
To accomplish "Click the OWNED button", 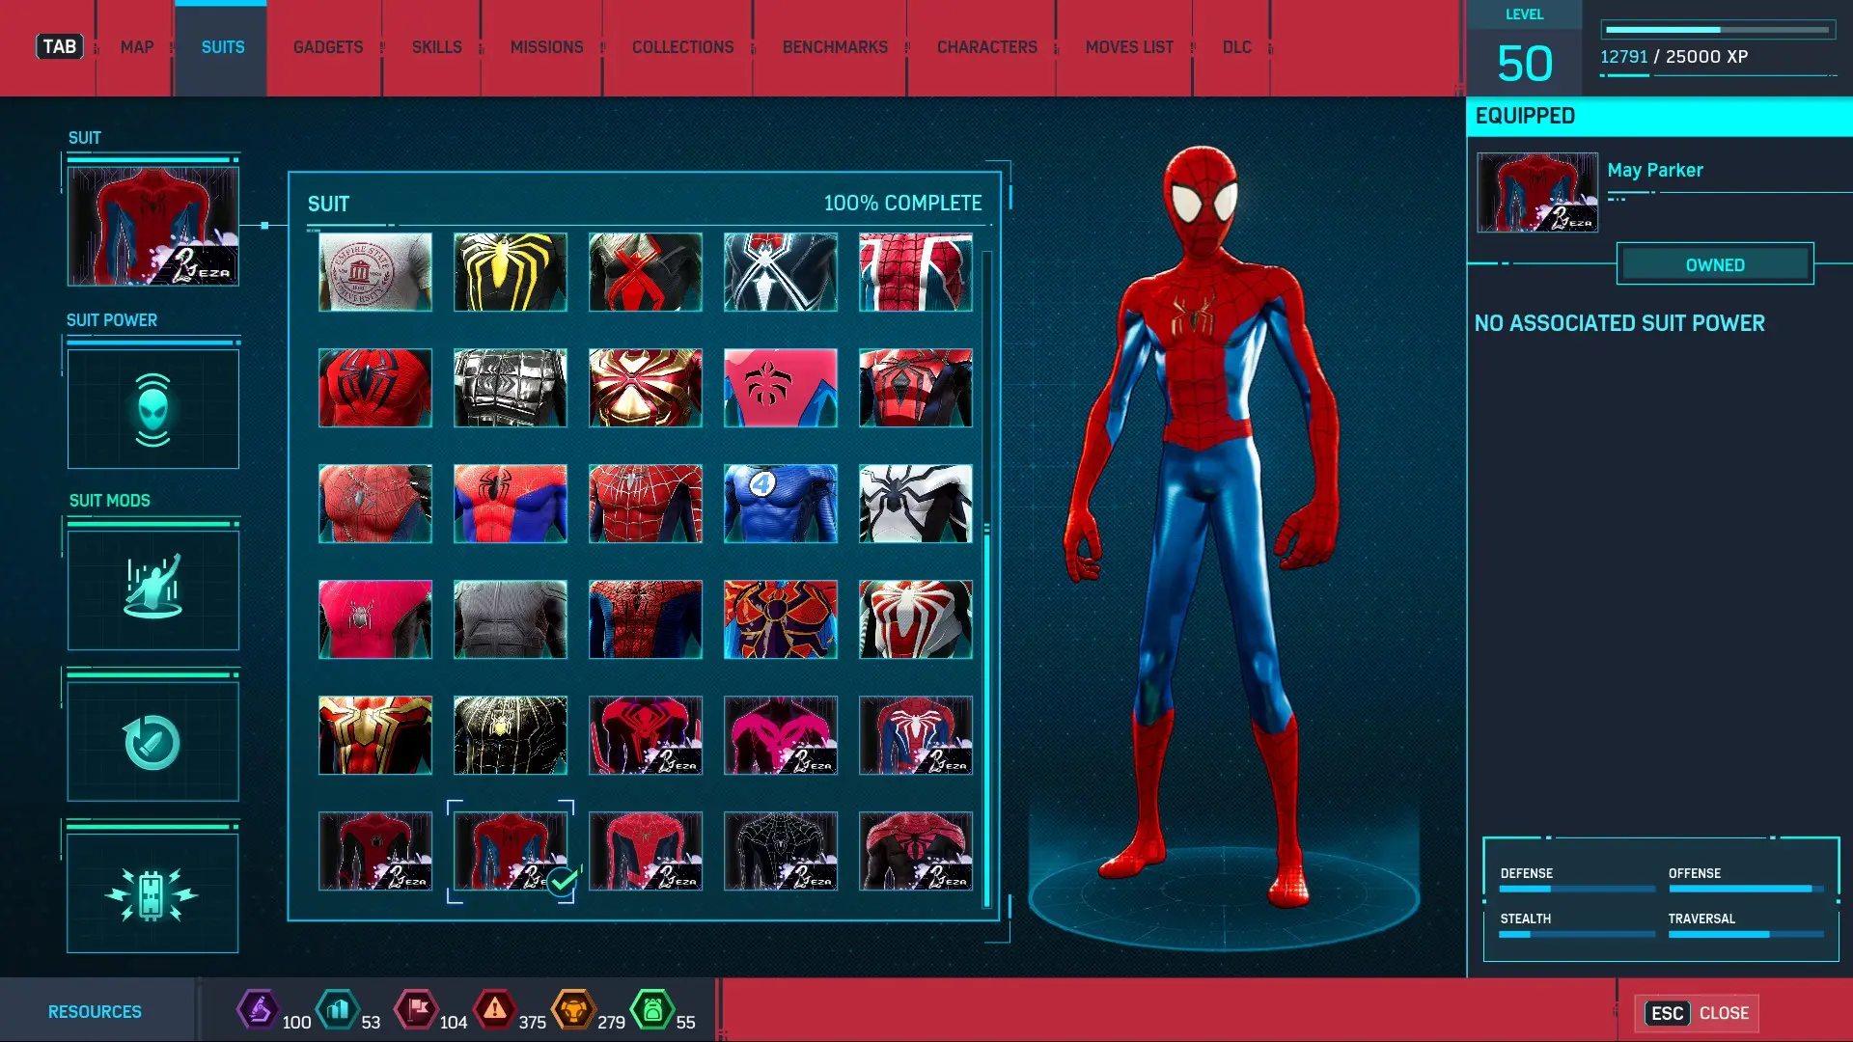I will [x=1715, y=264].
